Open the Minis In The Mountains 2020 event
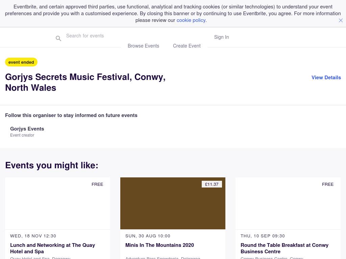This screenshot has height=259, width=346. 159,245
